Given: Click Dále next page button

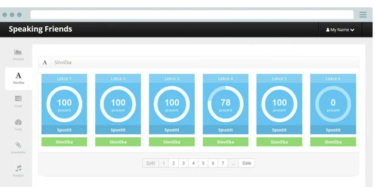Looking at the screenshot, I should coord(247,163).
